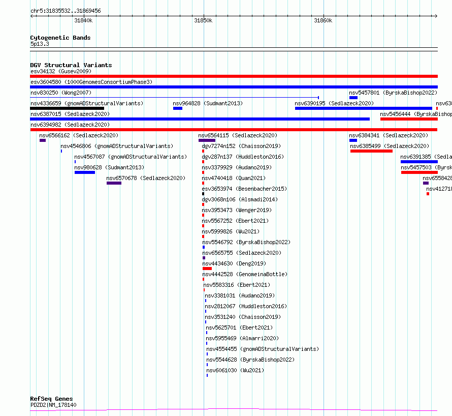This screenshot has height=416, width=452.
Task: Click nsv5567252 (Ebert2021) label
Action: click(235, 221)
